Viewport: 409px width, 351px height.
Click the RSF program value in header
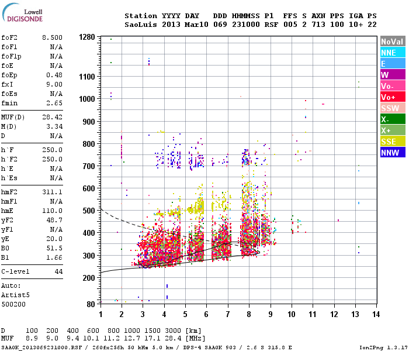[x=271, y=25]
